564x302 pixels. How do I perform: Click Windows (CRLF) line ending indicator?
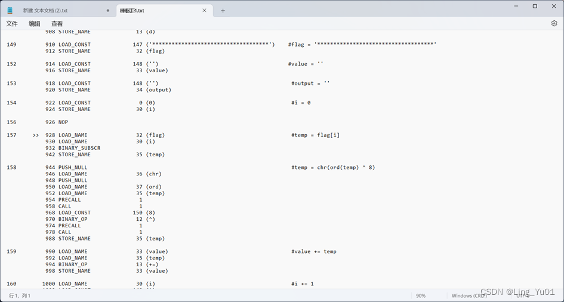[469, 295]
